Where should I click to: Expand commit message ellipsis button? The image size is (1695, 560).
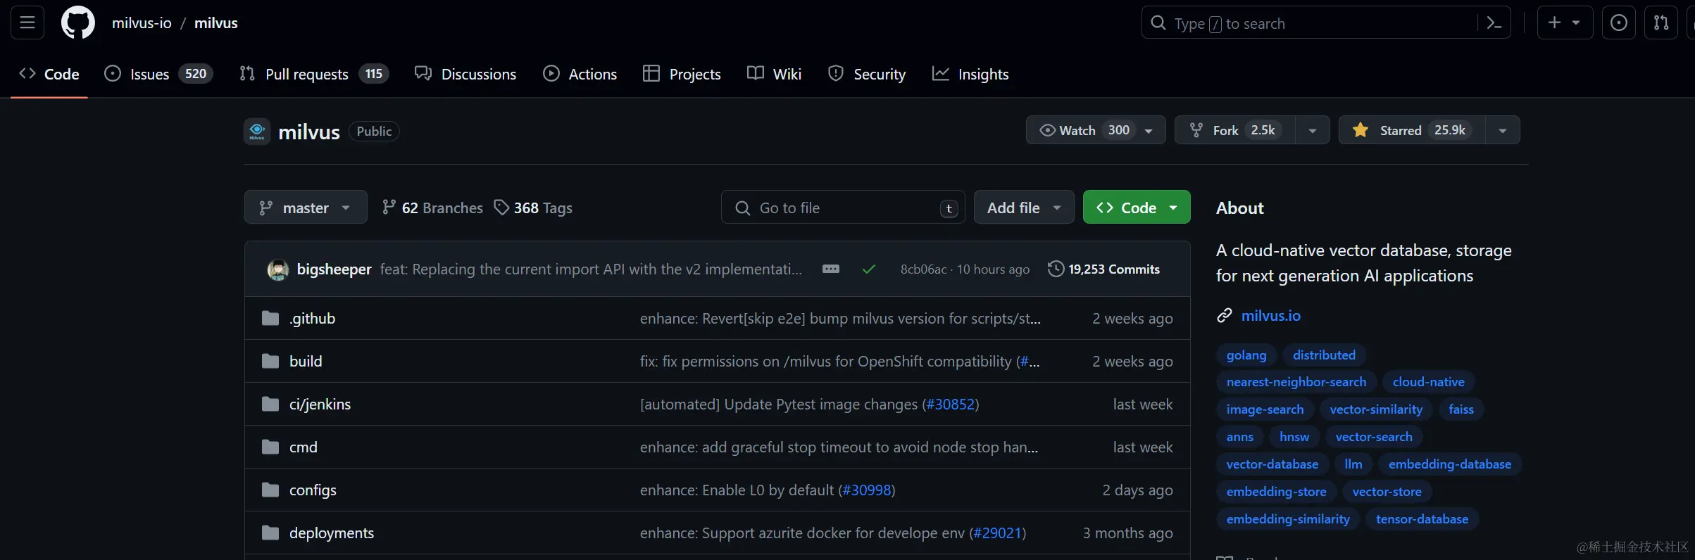831,269
